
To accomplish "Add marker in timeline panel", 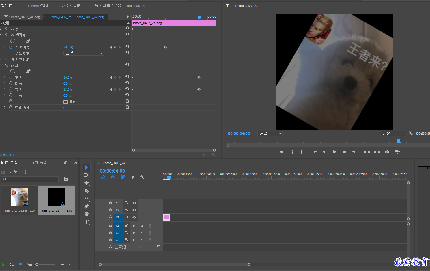I will pyautogui.click(x=132, y=177).
